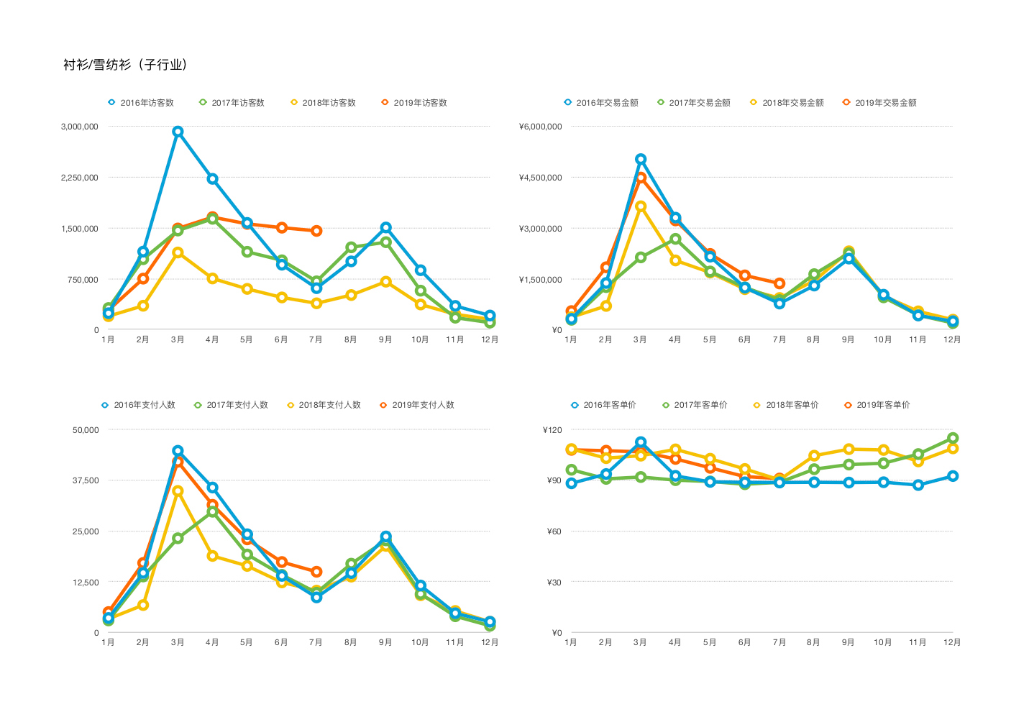Click the 2018年客单价 yellow legend marker
This screenshot has width=1029, height=712.
(756, 405)
